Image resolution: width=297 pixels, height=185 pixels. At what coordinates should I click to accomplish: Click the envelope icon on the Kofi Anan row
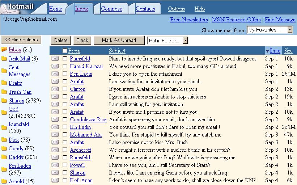click(x=55, y=180)
